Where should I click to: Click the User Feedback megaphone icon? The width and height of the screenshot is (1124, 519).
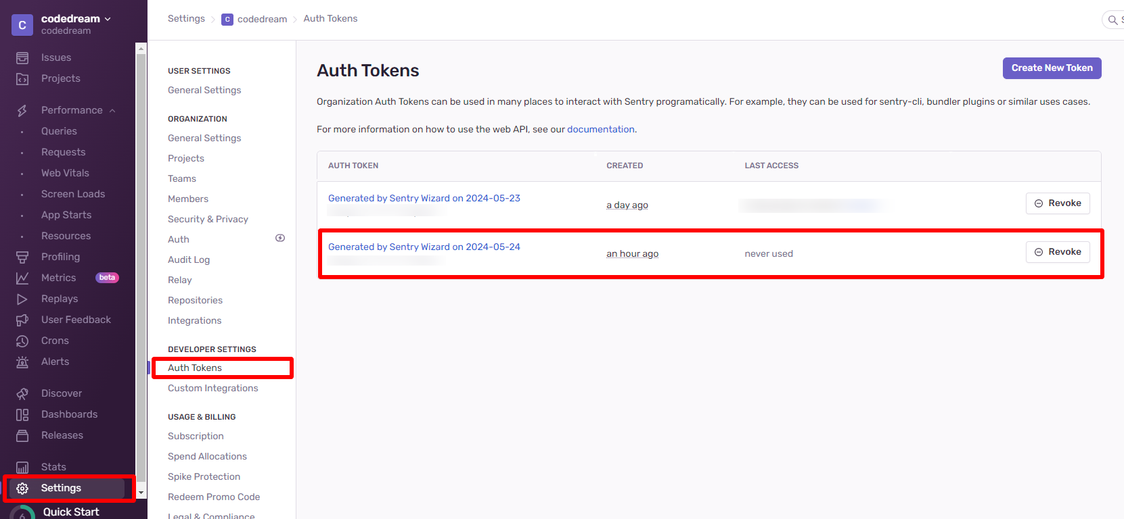coord(22,320)
